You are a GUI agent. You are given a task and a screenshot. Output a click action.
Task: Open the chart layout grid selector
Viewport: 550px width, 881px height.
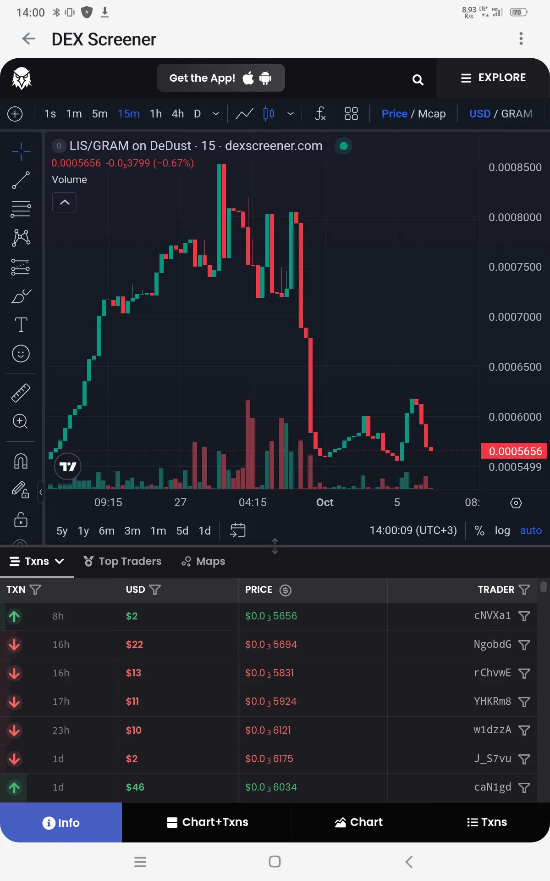351,113
